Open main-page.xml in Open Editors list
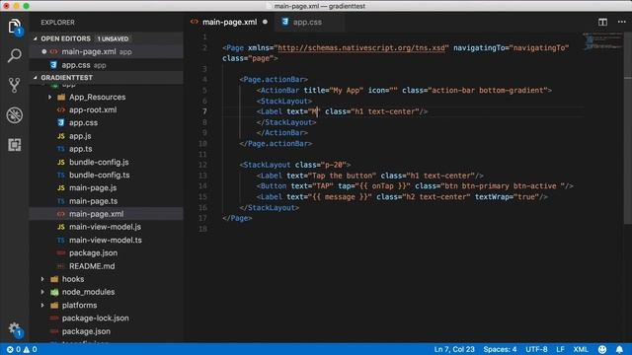 [x=107, y=51]
